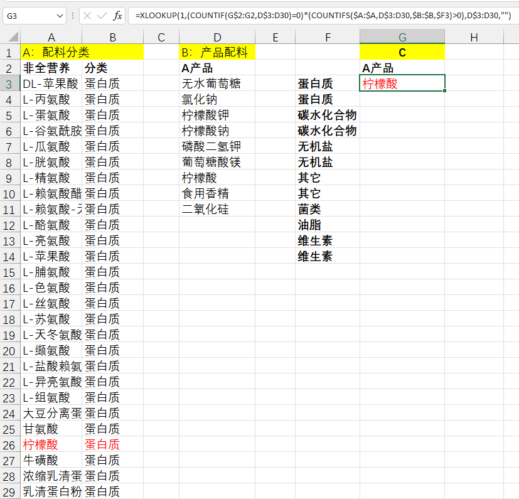Click header cell '非全营养'
The width and height of the screenshot is (519, 499).
pyautogui.click(x=51, y=68)
